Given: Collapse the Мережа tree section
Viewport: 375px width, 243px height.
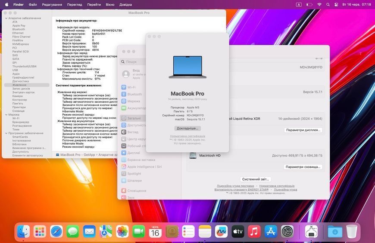Looking at the screenshot, I should (x=6, y=114).
